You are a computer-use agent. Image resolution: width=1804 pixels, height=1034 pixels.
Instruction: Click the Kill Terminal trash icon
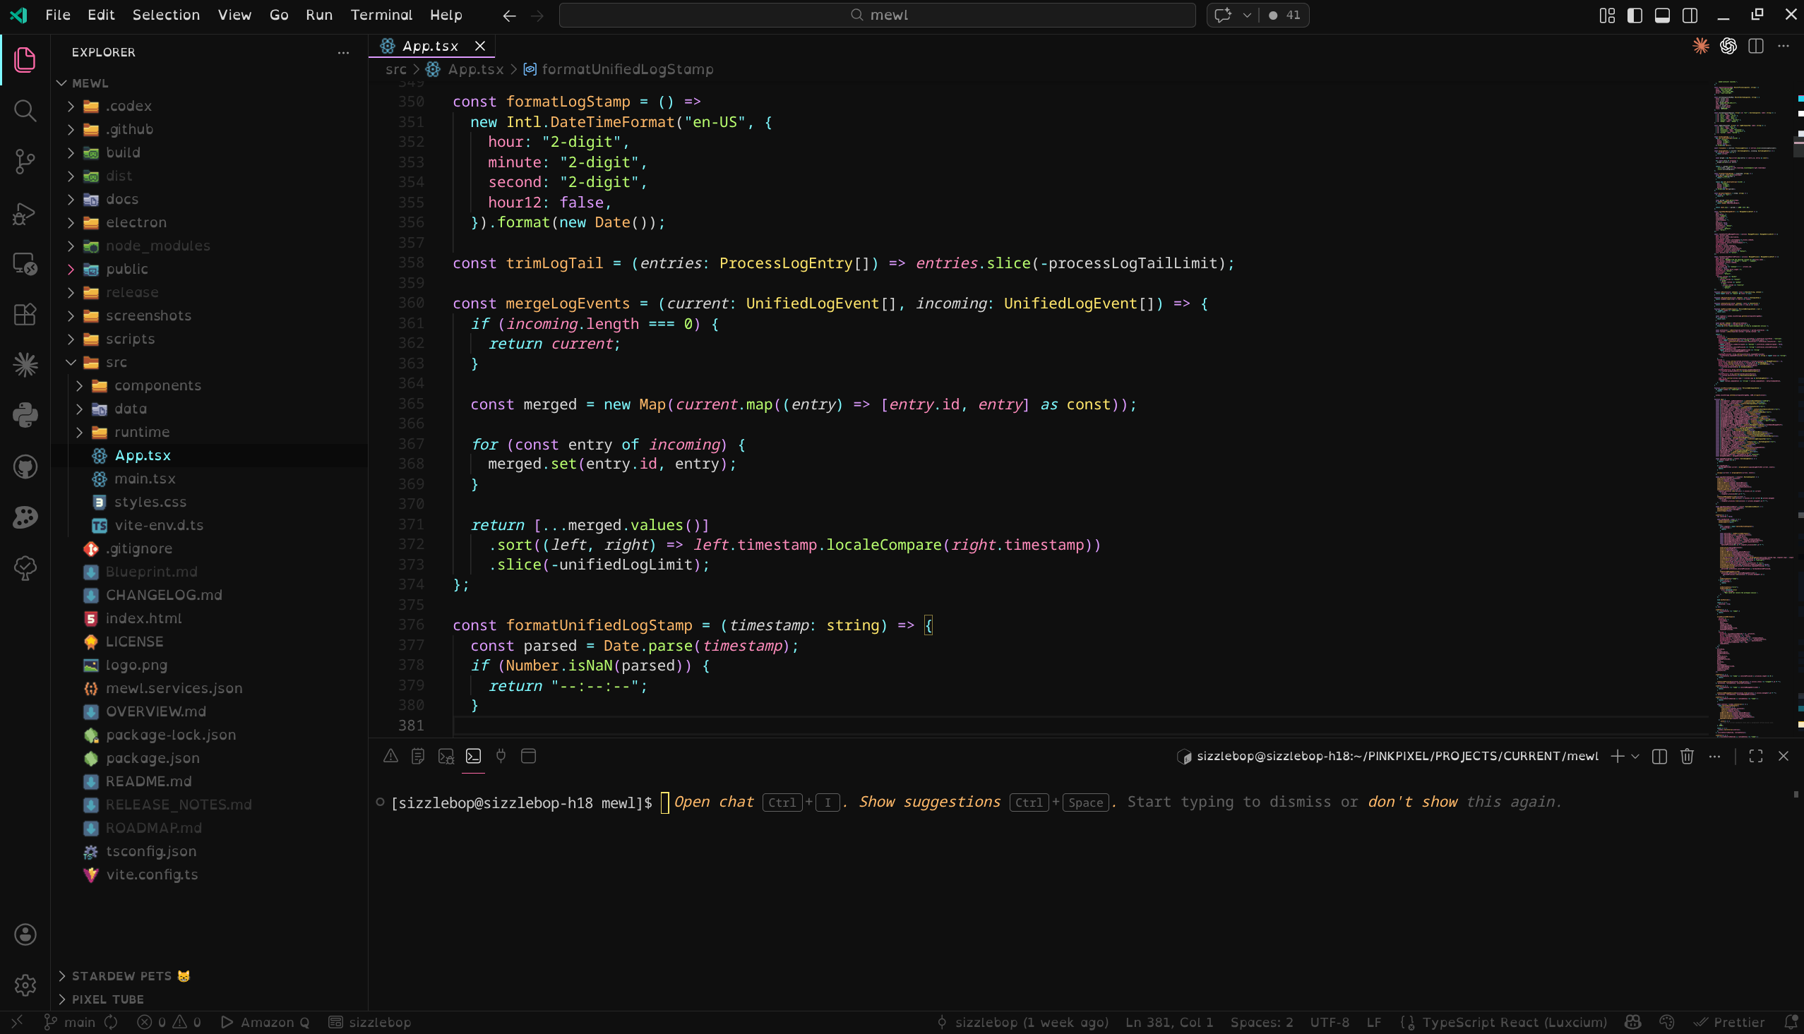pyautogui.click(x=1687, y=757)
